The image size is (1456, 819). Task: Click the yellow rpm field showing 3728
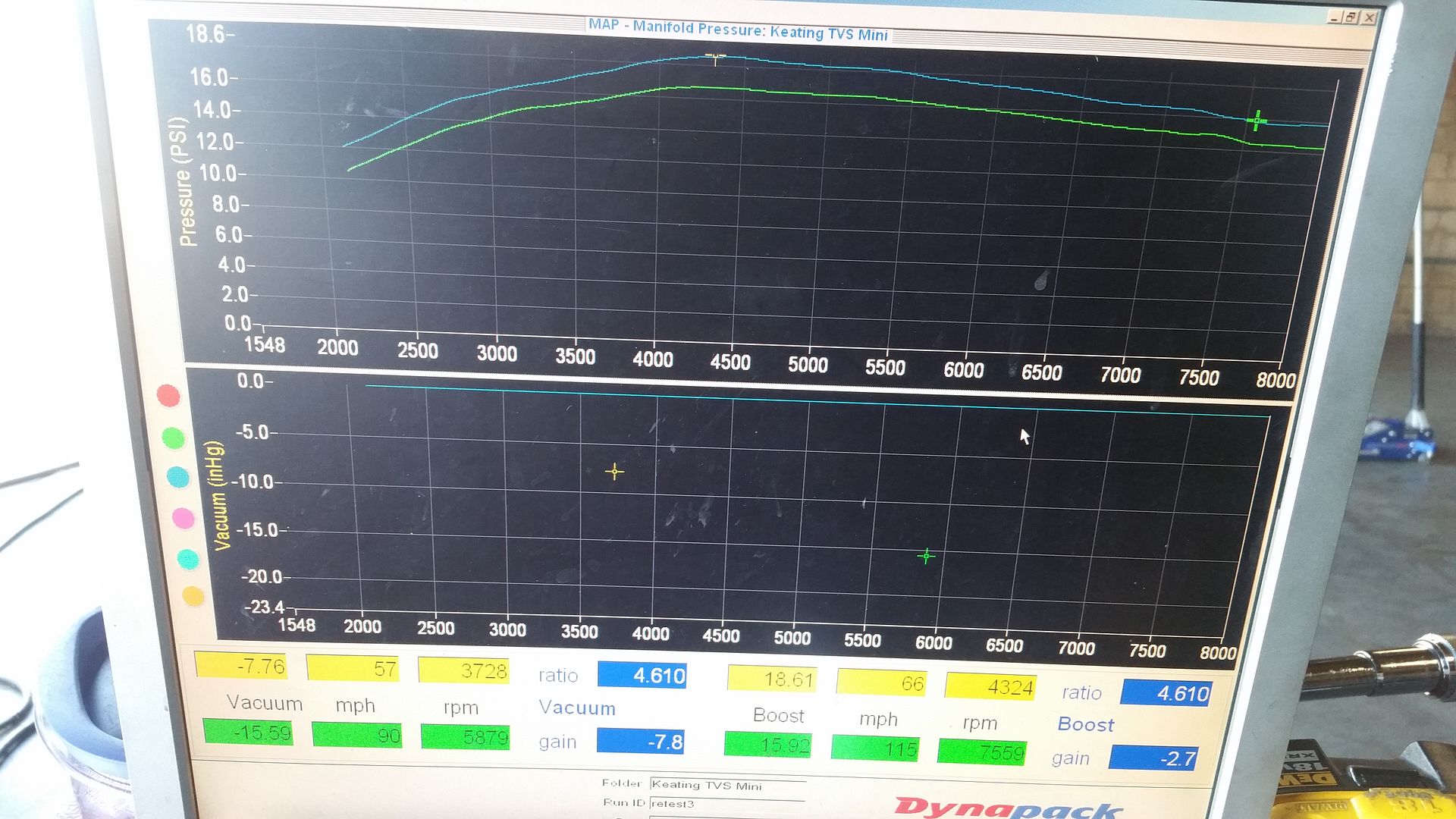tap(463, 670)
